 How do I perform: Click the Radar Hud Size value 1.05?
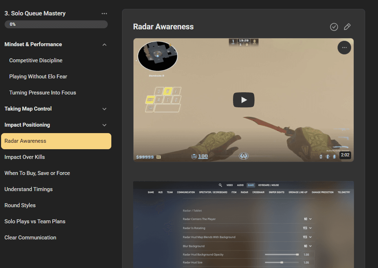tap(306, 263)
